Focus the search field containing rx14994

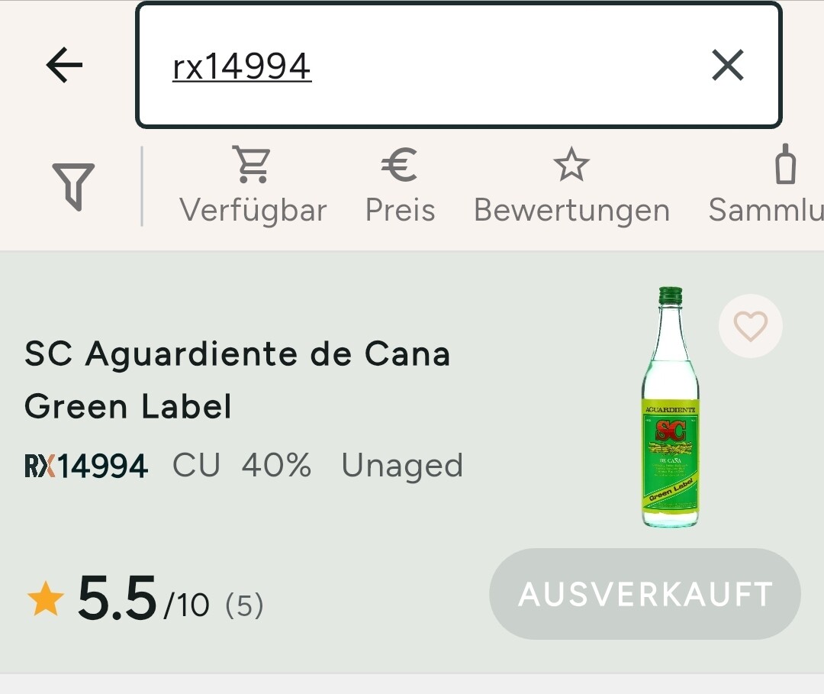click(427, 66)
